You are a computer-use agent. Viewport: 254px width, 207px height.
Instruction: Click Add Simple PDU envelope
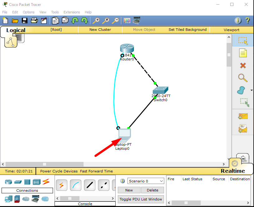coord(243,116)
